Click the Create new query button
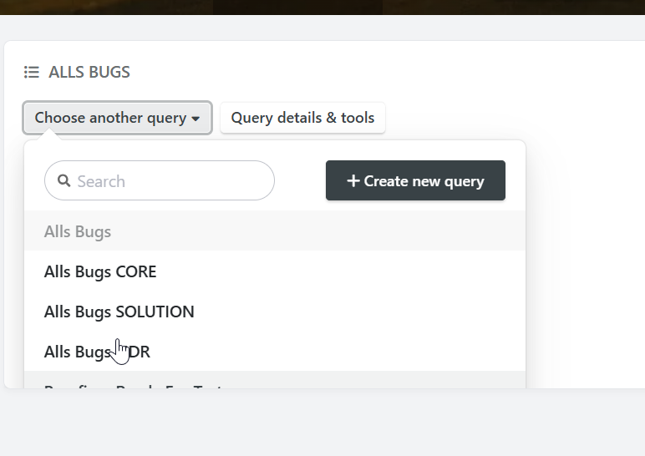Viewport: 645px width, 456px height. [415, 180]
